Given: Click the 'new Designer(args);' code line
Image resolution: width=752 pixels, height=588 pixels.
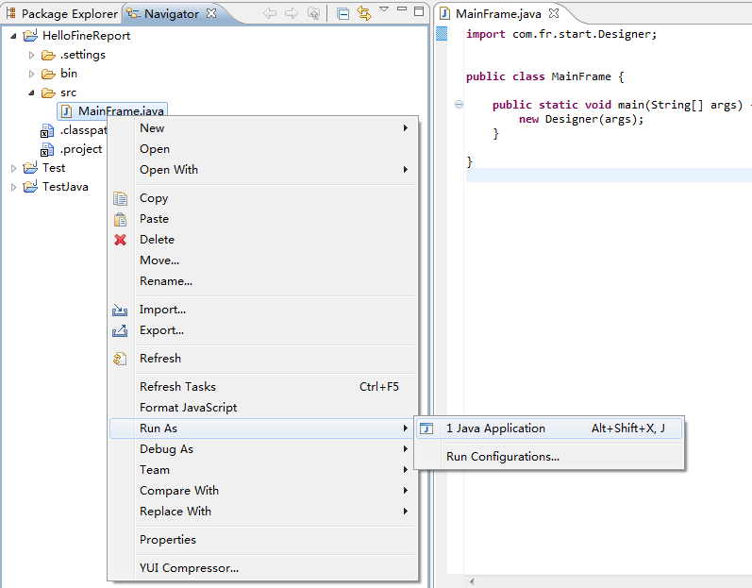Looking at the screenshot, I should coord(581,119).
